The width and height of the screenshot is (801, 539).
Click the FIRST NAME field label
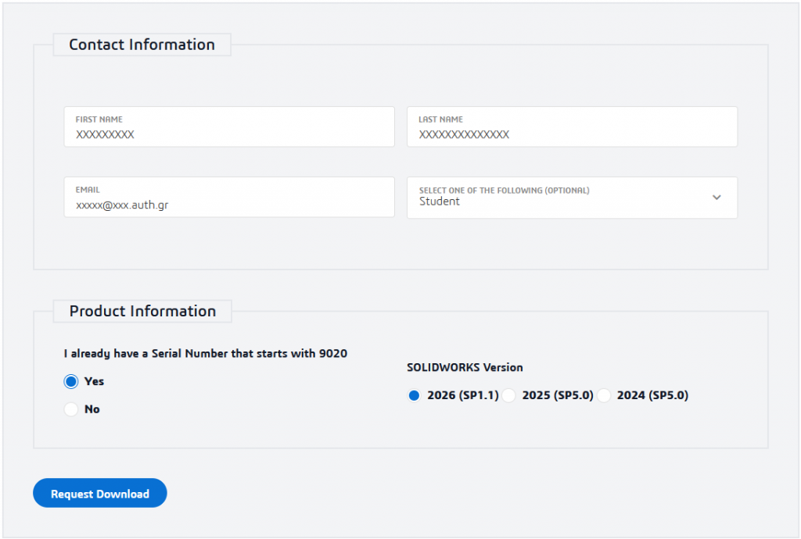click(x=99, y=120)
